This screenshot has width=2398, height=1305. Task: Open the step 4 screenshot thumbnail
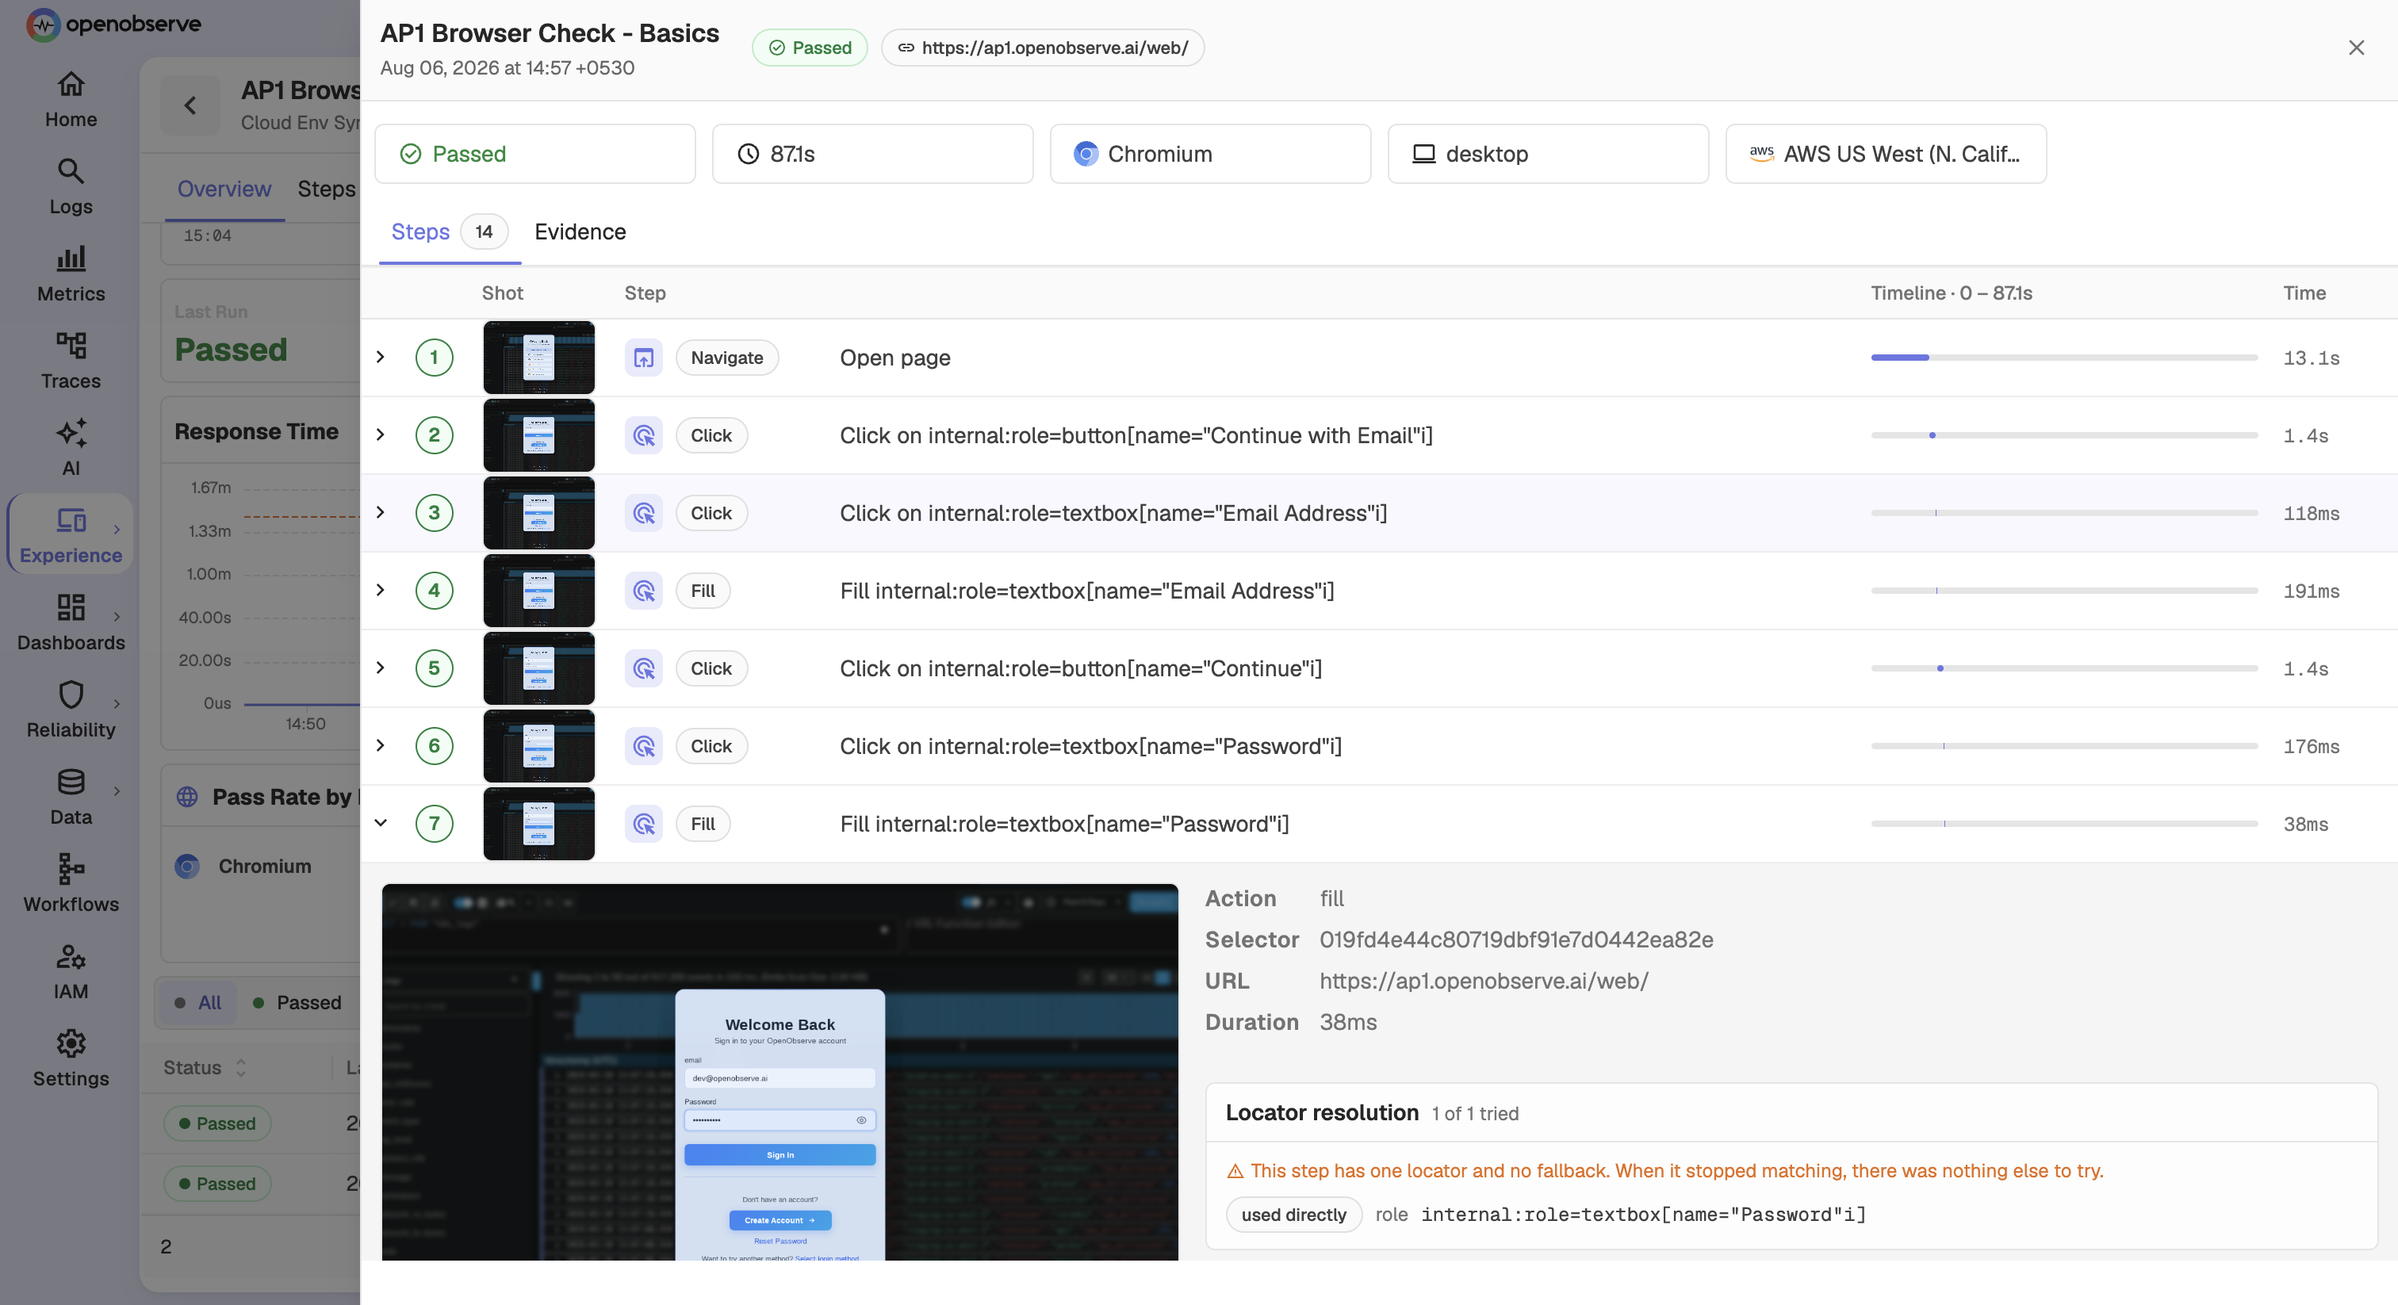pyautogui.click(x=539, y=590)
